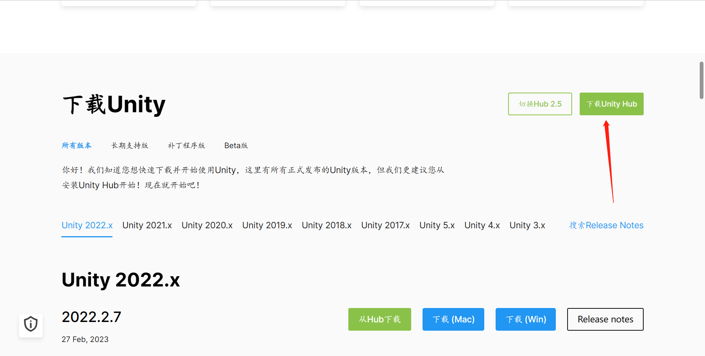Click the 下载Unity Hub green button
Image resolution: width=705 pixels, height=356 pixels.
[x=611, y=104]
